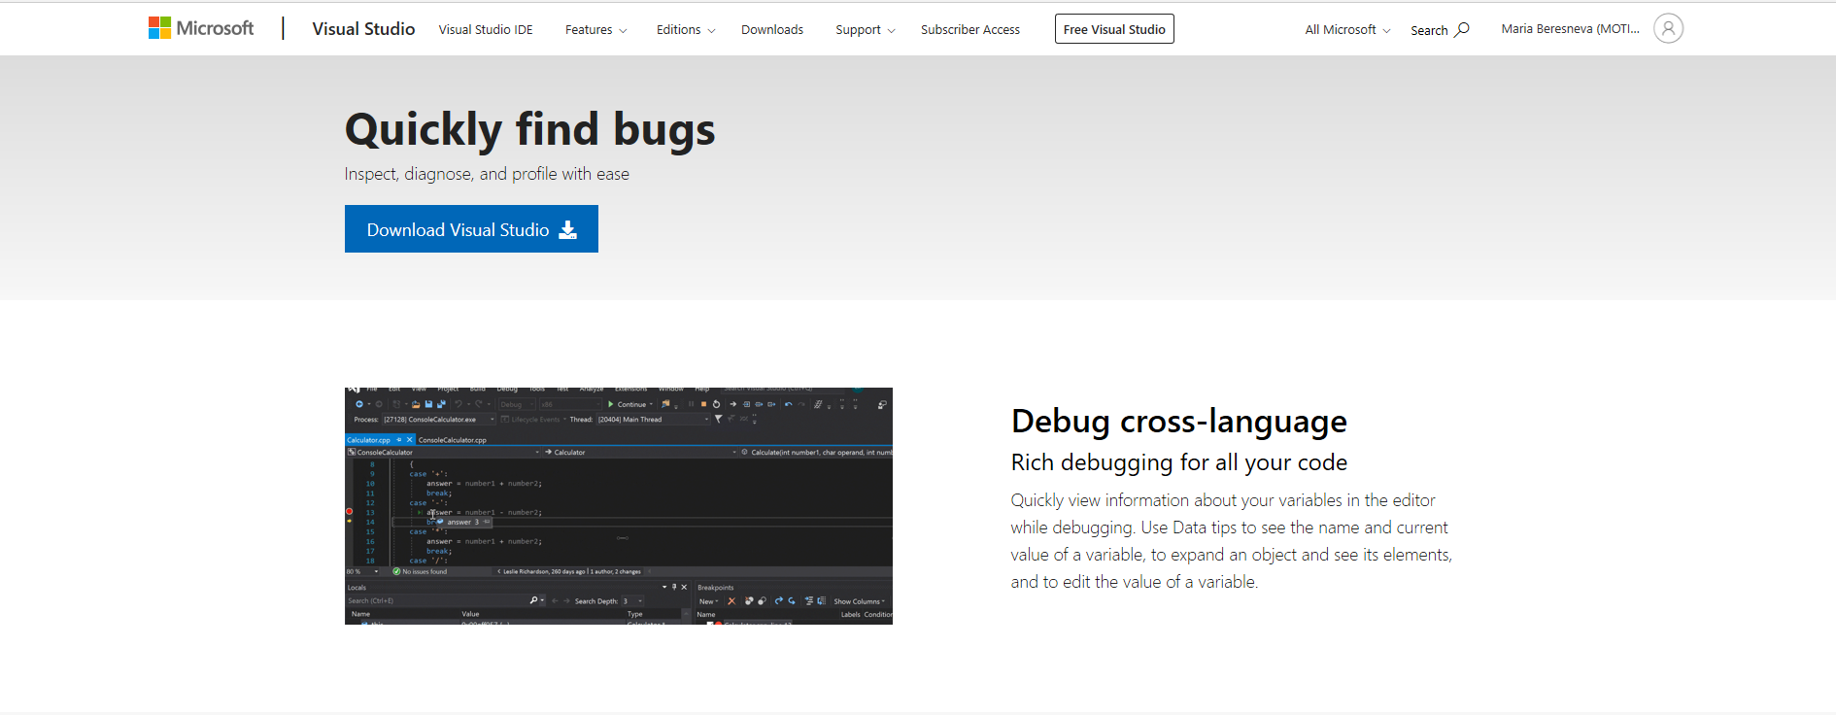Open the debugger screenshot image
The width and height of the screenshot is (1836, 715).
(x=619, y=506)
